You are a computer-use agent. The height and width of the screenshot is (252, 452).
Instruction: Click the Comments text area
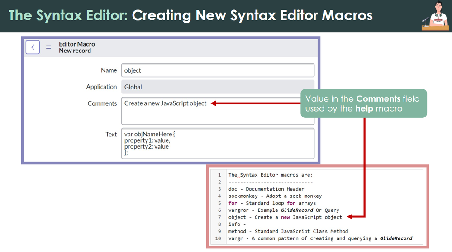(218, 111)
